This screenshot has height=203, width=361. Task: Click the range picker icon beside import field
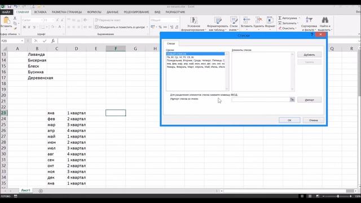coord(292,99)
